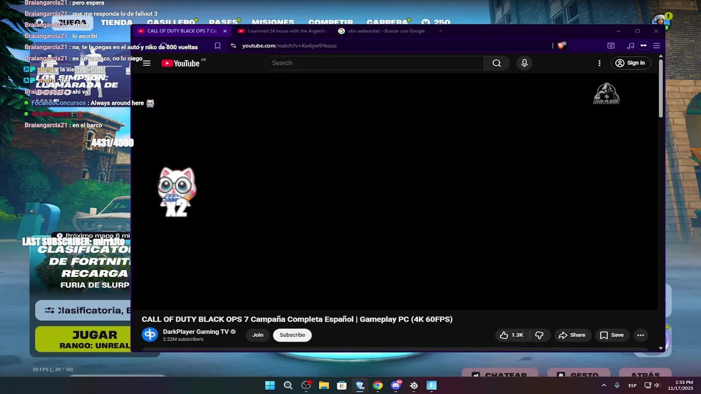The image size is (701, 394).
Task: Open Discord from the taskbar
Action: coord(396,385)
